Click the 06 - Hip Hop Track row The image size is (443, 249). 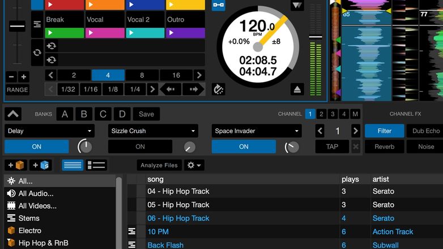[285, 218]
